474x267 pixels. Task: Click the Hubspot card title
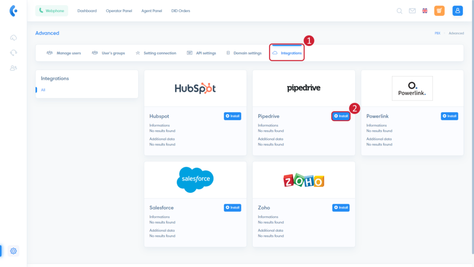[159, 116]
